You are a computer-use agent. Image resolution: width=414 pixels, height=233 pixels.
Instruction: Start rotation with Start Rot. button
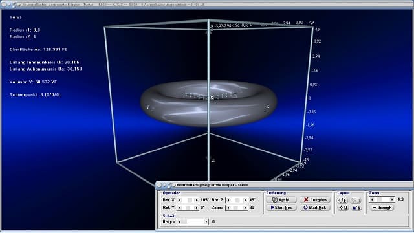click(315, 208)
